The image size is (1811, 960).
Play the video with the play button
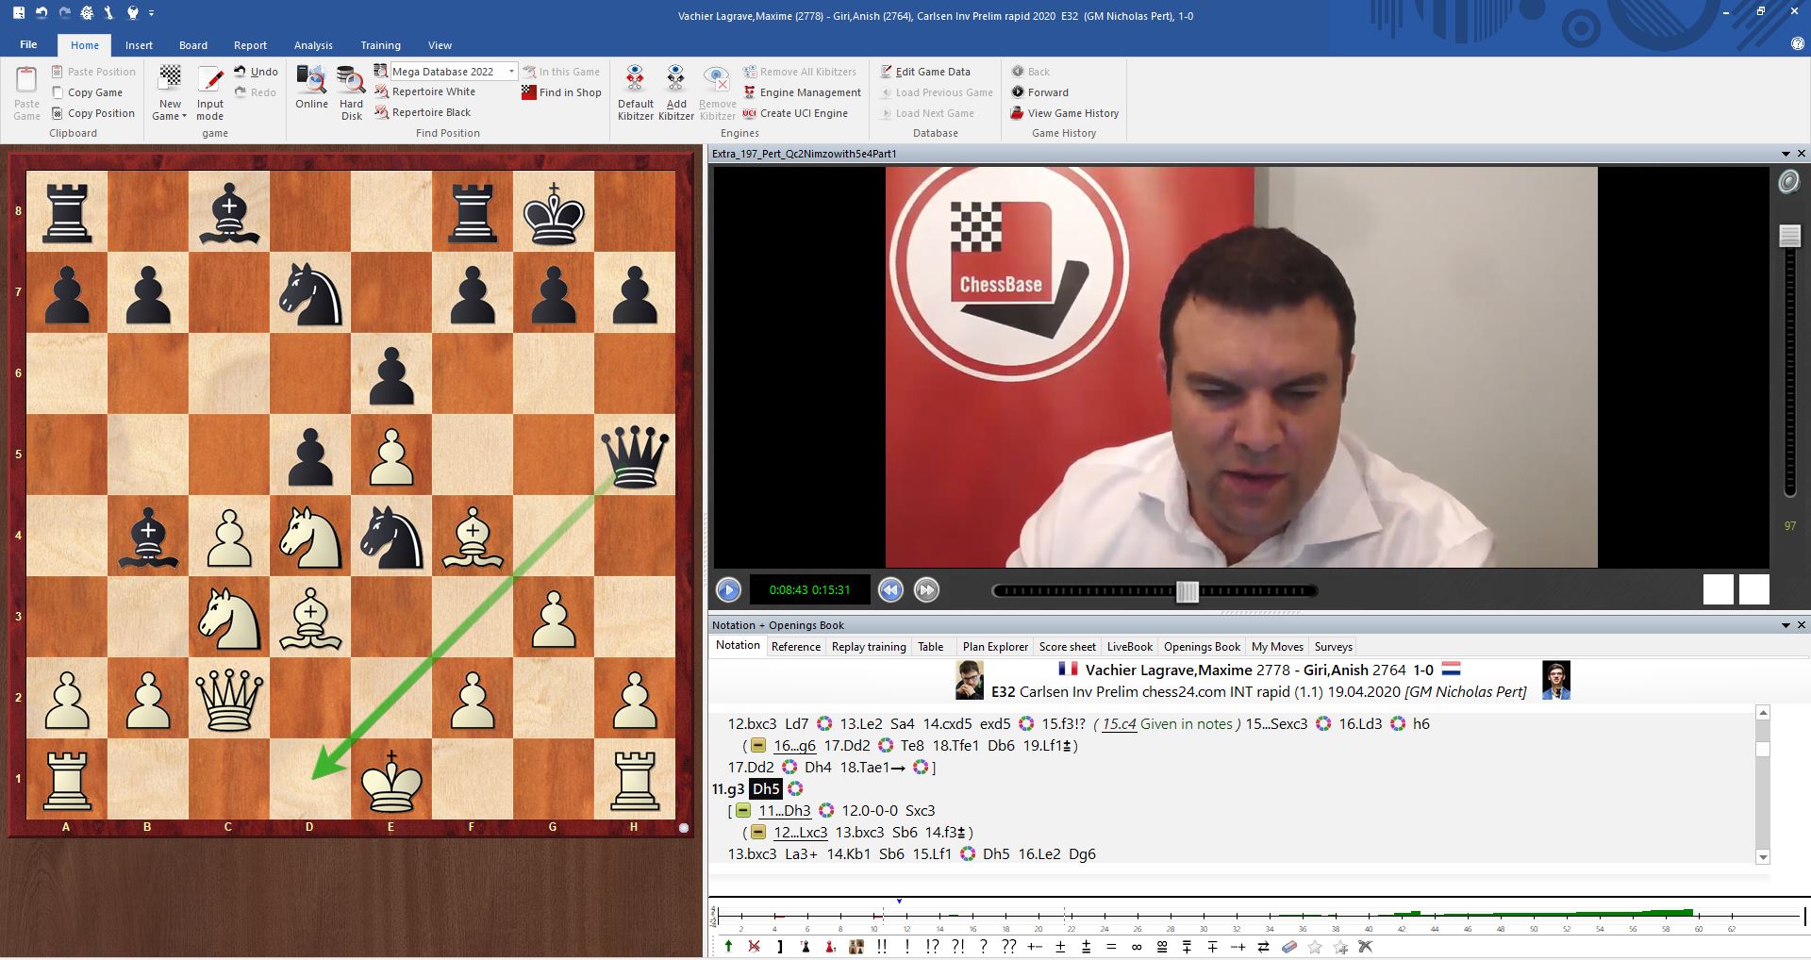click(x=728, y=590)
